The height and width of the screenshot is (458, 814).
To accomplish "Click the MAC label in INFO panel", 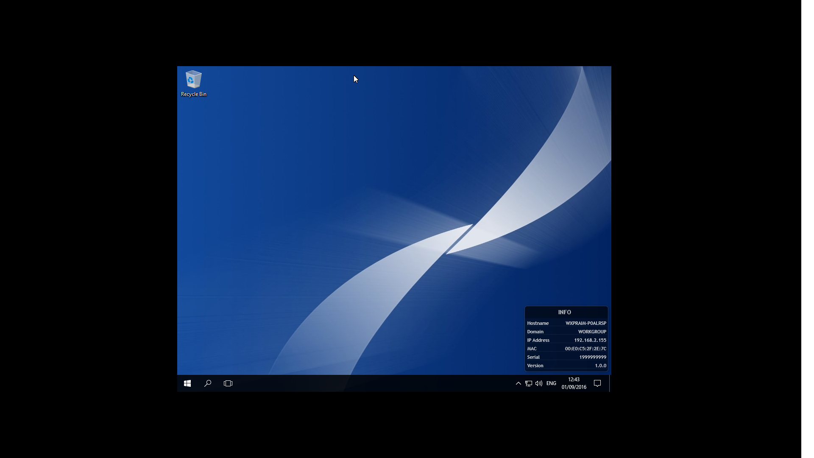I will [x=532, y=349].
